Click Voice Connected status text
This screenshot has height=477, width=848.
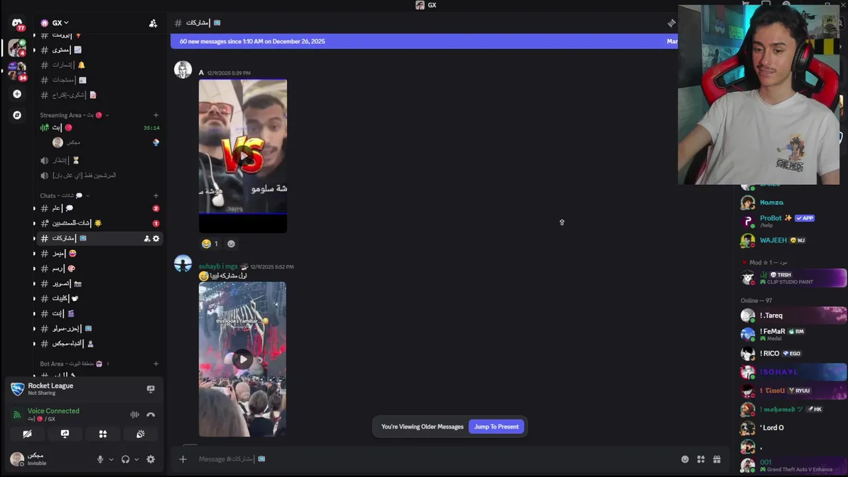coord(53,411)
